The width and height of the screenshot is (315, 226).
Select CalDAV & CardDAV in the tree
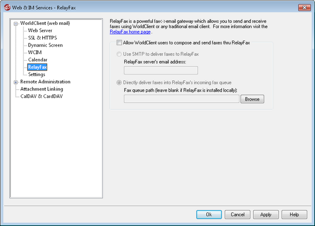(42, 96)
